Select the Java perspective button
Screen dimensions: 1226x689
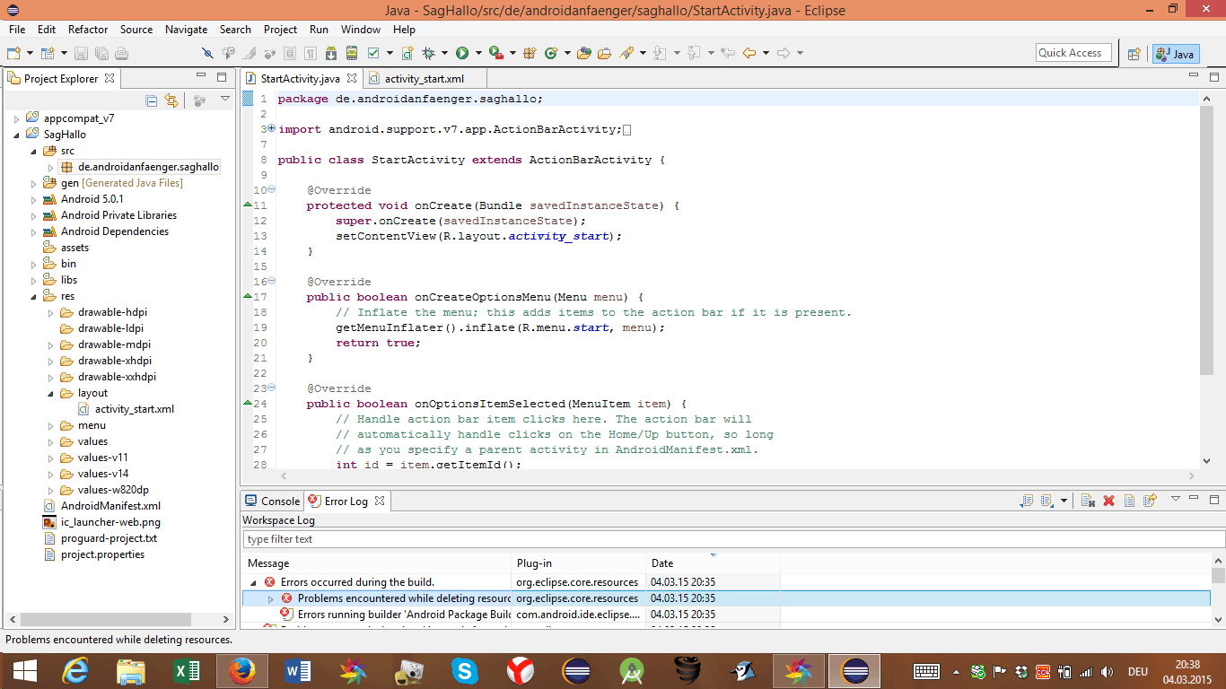(1175, 53)
